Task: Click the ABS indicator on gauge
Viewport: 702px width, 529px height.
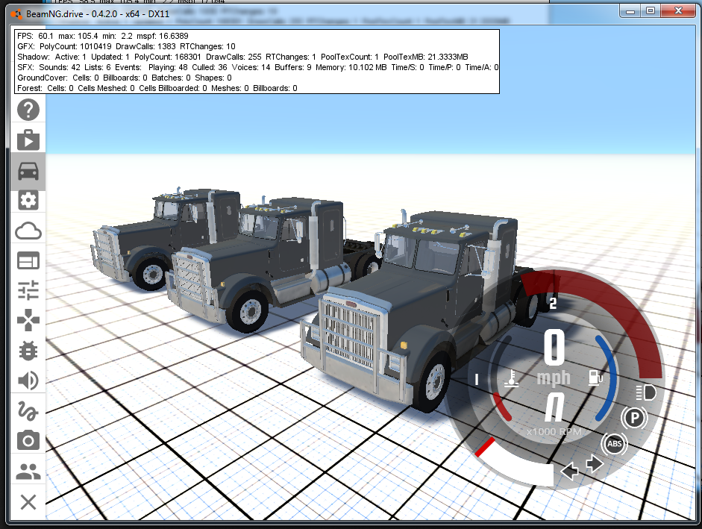Action: point(614,444)
